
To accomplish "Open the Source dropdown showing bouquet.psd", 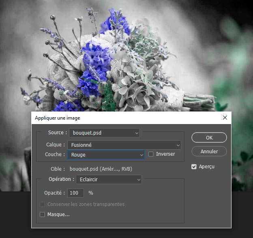I will 104,133.
